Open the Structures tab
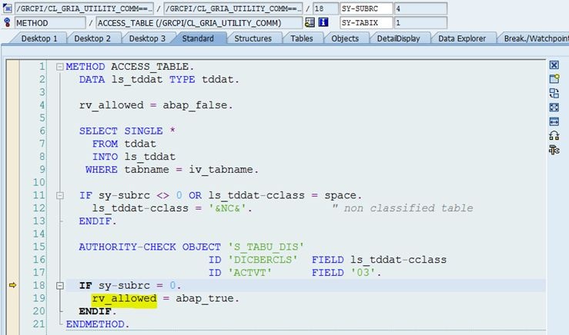569x335 pixels. 253,38
